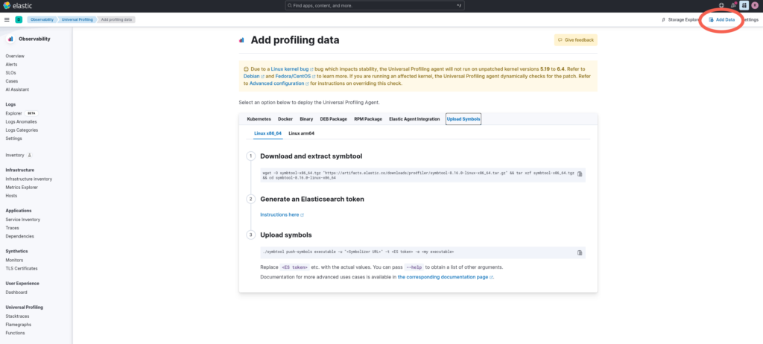Click the Give feedback button
Screen dimensions: 763x344
click(x=576, y=40)
